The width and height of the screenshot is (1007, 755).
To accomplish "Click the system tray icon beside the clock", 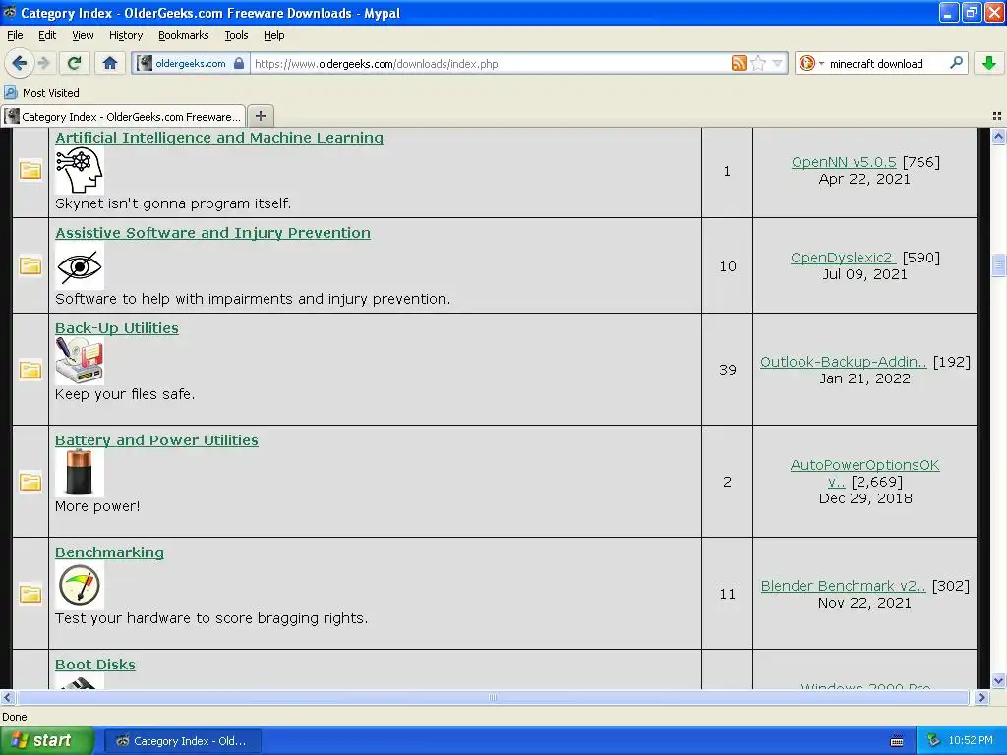I will 934,741.
